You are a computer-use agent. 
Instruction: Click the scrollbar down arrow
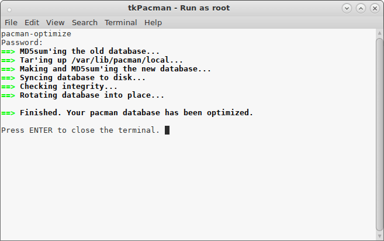click(379, 236)
